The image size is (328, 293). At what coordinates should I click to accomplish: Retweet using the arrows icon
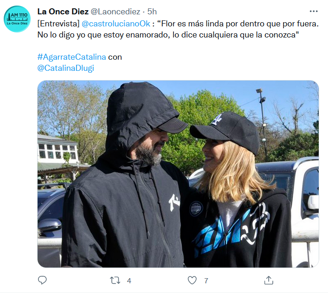(115, 280)
